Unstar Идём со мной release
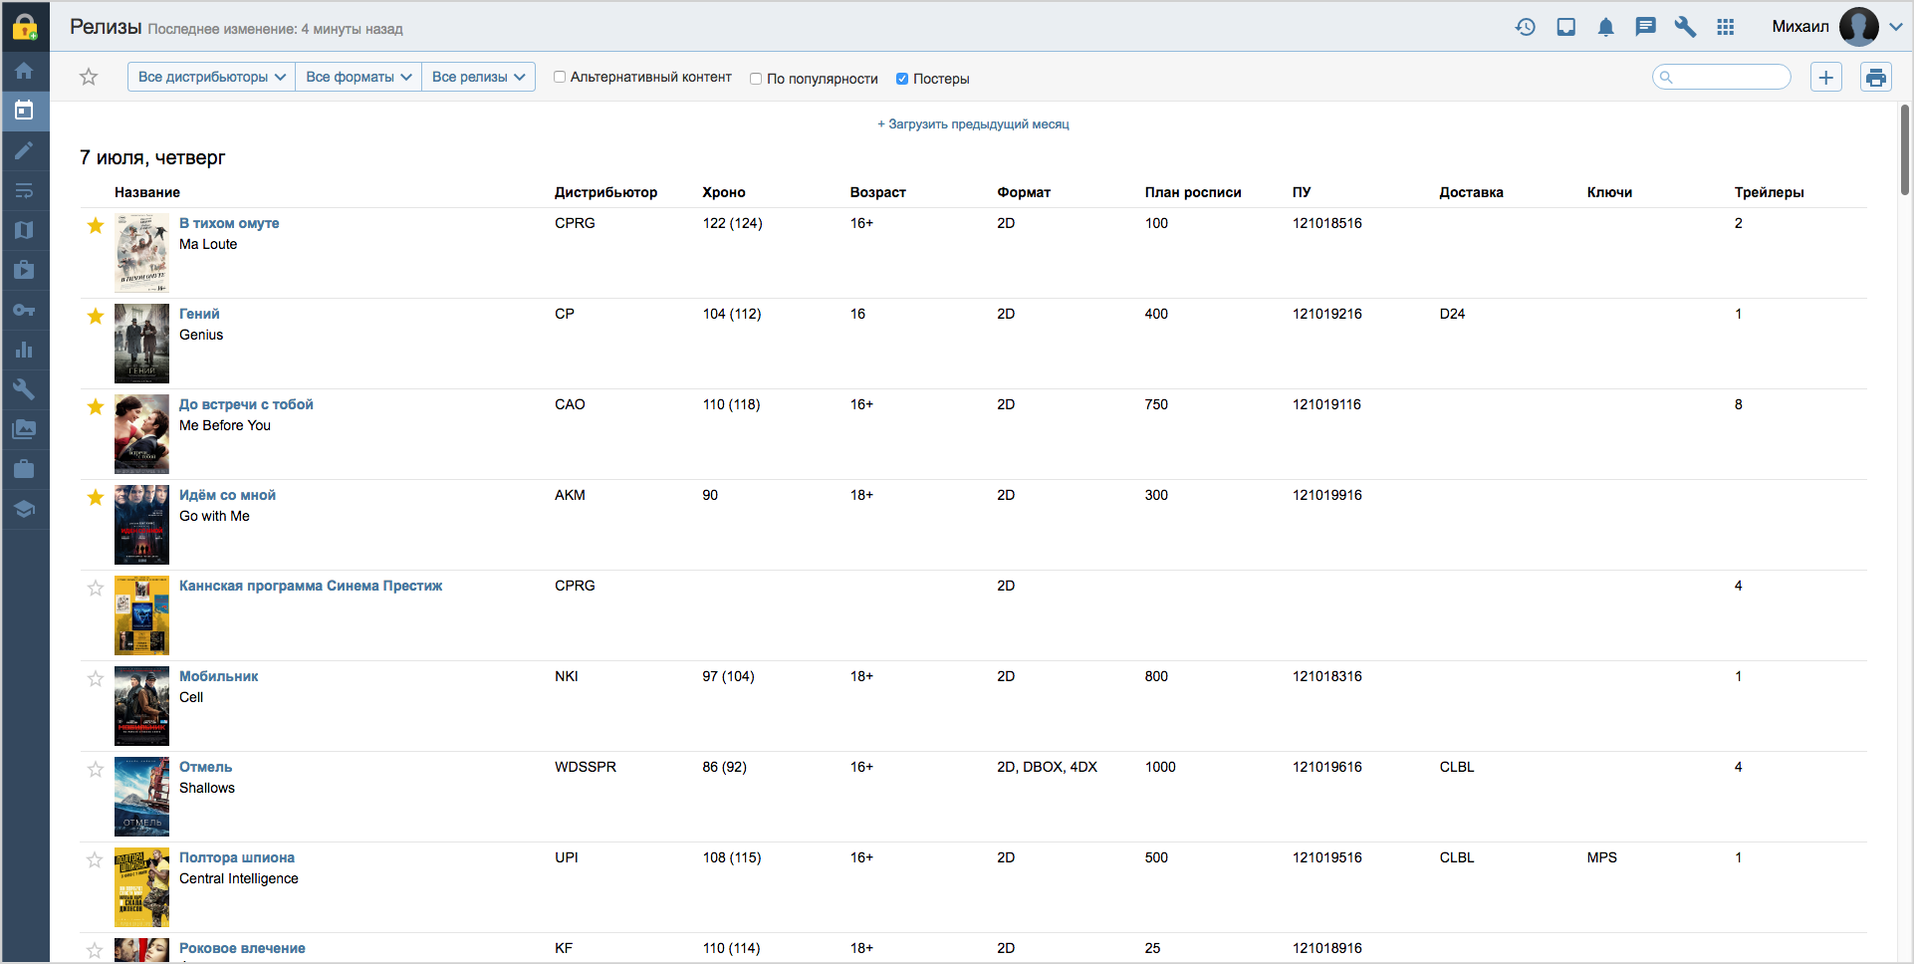The height and width of the screenshot is (964, 1914). click(96, 497)
